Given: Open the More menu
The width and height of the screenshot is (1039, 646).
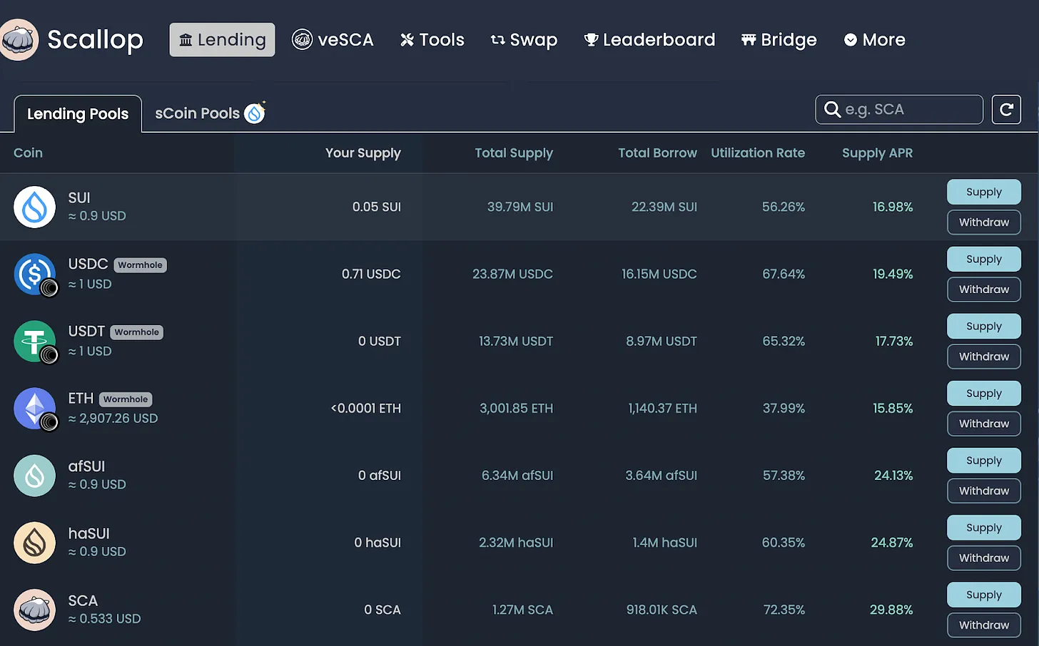Looking at the screenshot, I should pyautogui.click(x=874, y=40).
